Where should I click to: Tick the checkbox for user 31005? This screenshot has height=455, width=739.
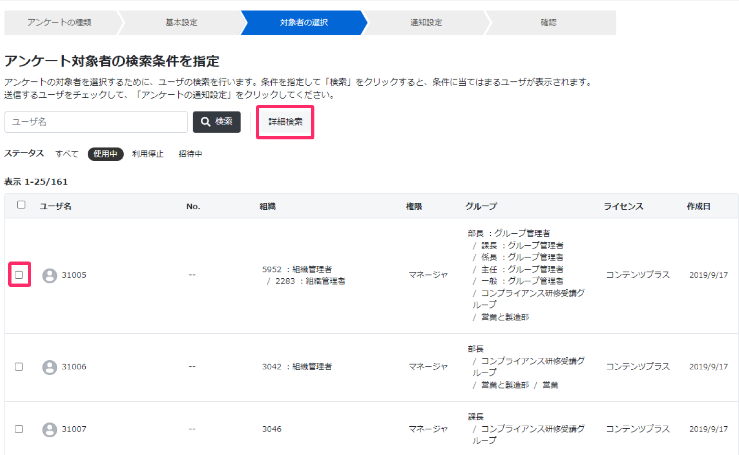coord(19,275)
